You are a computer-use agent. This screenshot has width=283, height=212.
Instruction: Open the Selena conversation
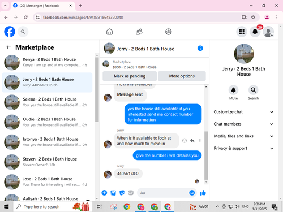point(47,102)
